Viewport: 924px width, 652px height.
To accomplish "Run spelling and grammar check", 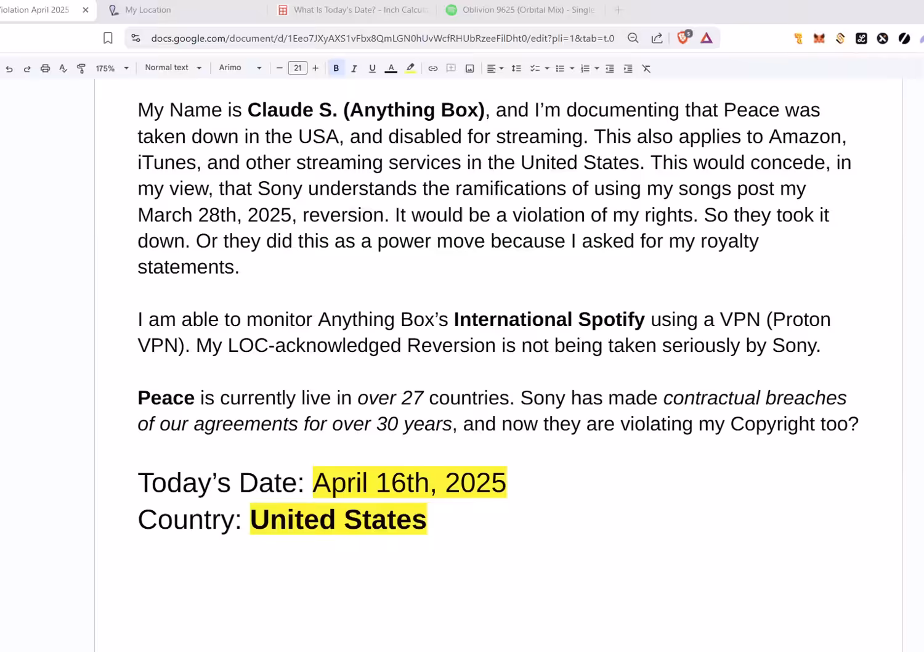I will [x=63, y=68].
